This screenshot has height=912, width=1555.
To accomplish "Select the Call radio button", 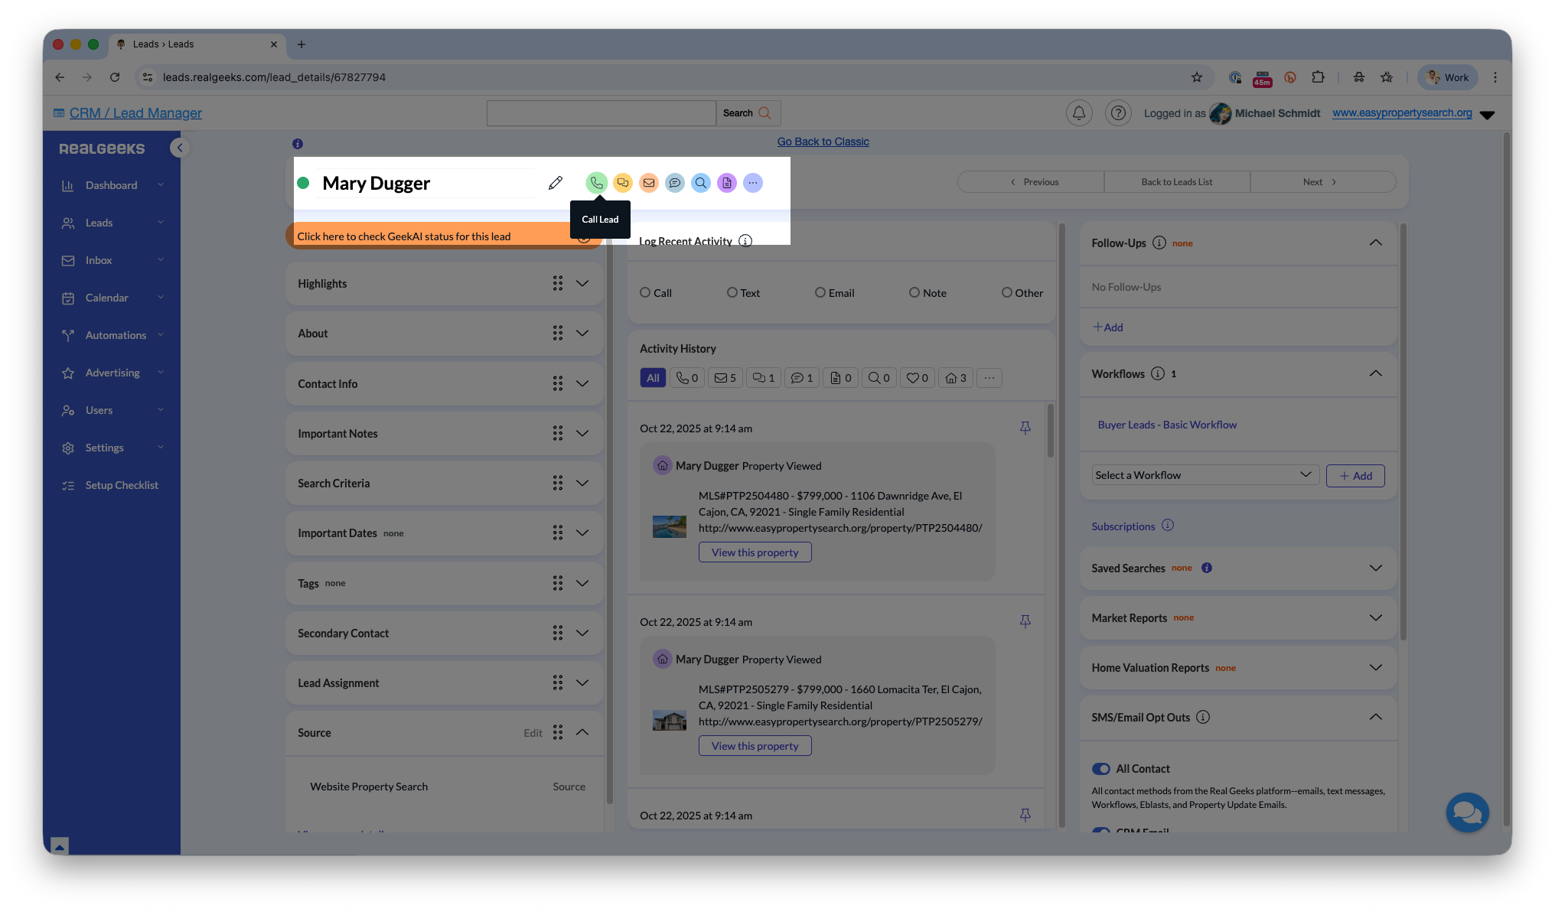I will (x=645, y=292).
